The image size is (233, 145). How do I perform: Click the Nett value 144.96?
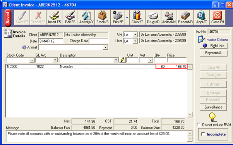tap(84, 121)
